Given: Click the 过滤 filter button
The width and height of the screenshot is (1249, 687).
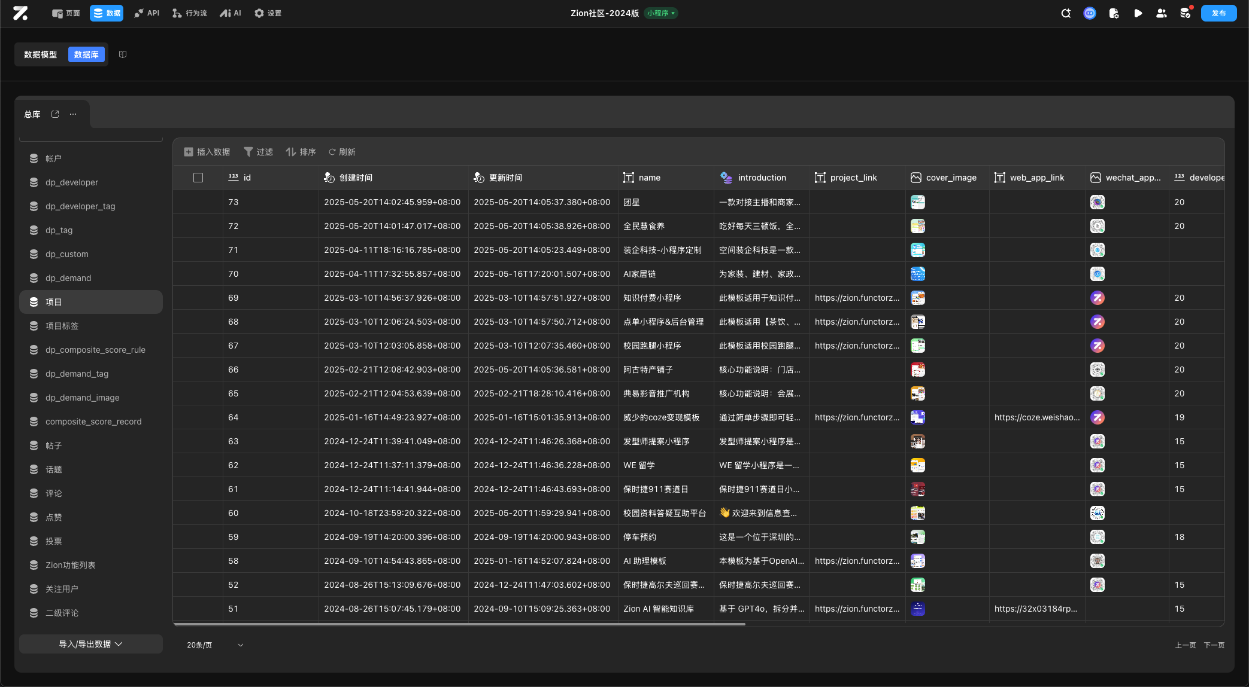Looking at the screenshot, I should click(258, 152).
